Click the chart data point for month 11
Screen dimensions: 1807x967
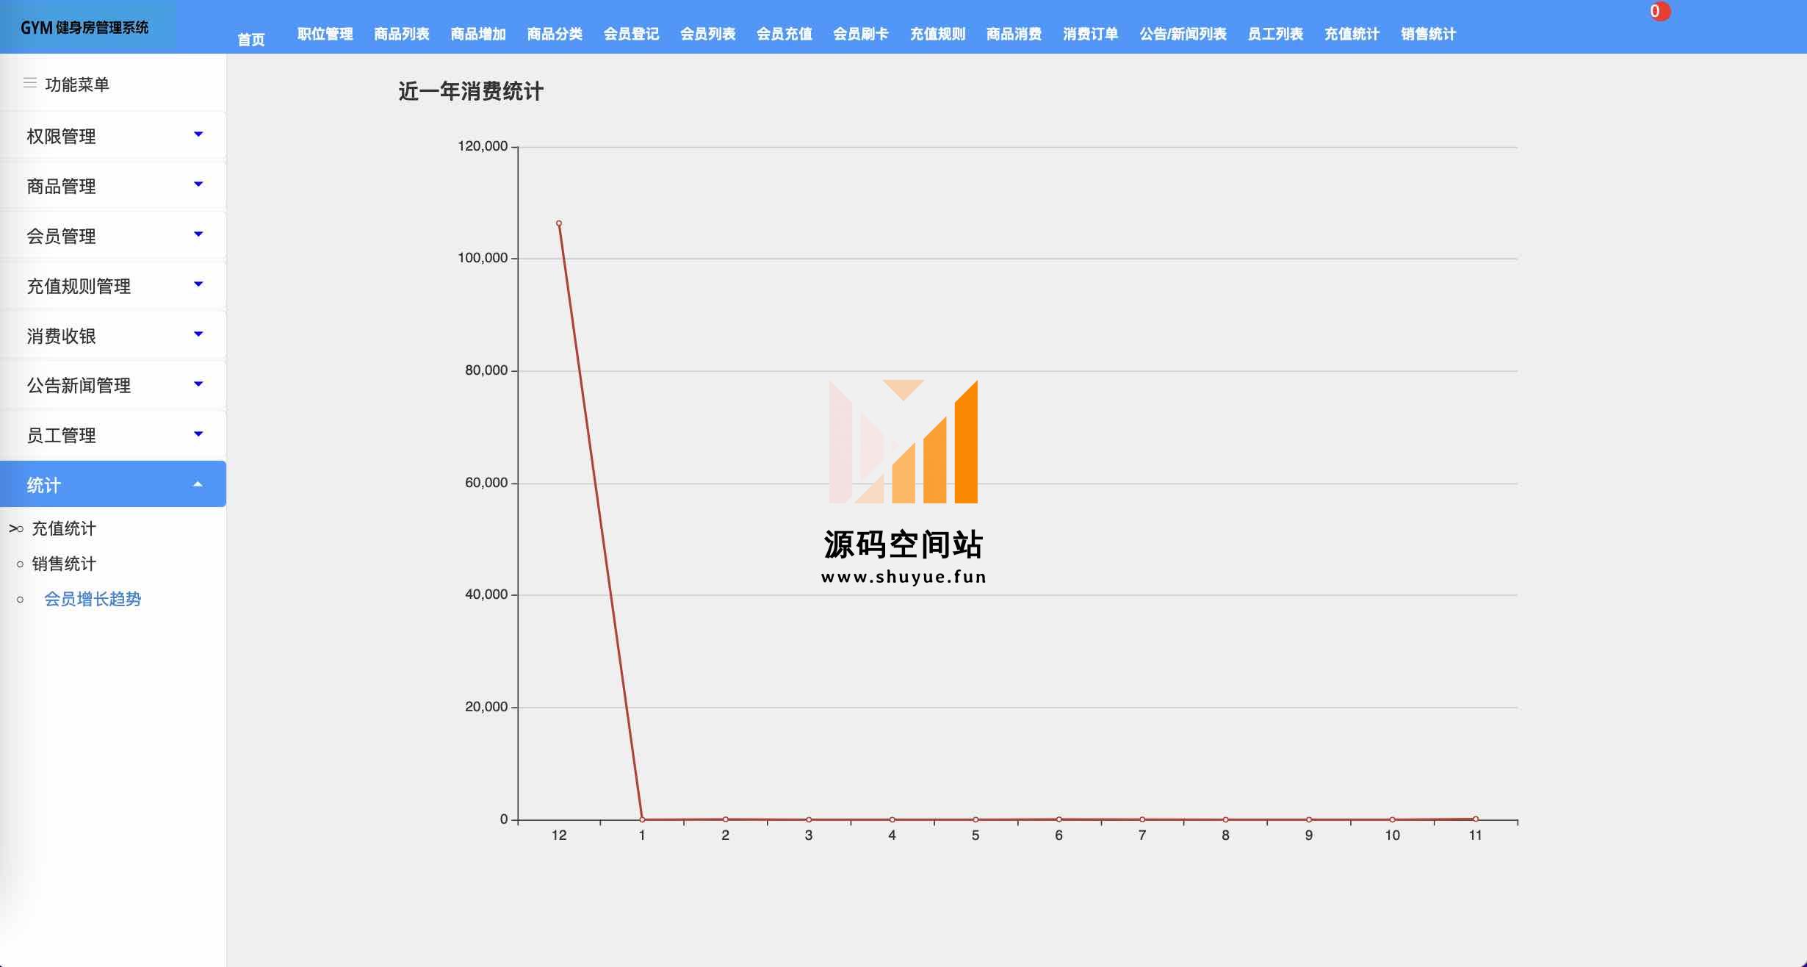click(x=1476, y=819)
